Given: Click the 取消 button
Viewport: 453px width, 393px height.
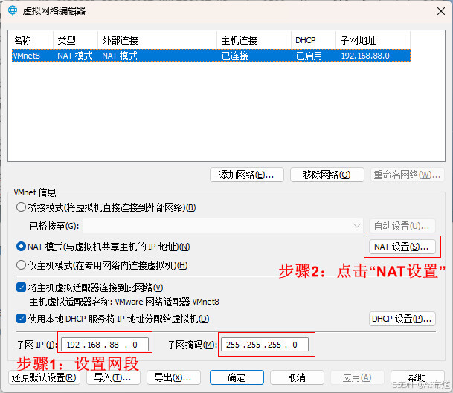Looking at the screenshot, I should coord(297,377).
